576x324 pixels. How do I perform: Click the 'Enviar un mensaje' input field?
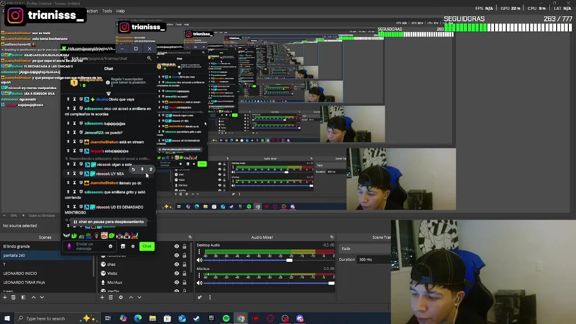(x=90, y=246)
